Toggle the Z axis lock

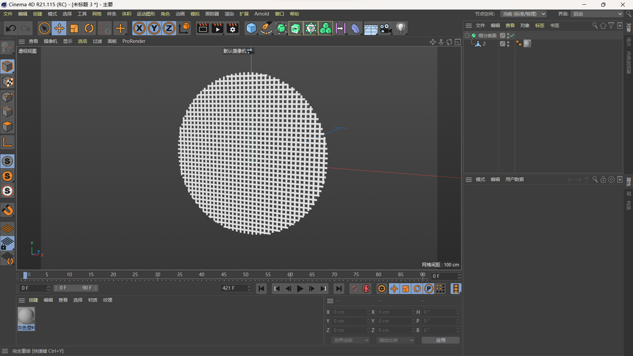pos(169,28)
